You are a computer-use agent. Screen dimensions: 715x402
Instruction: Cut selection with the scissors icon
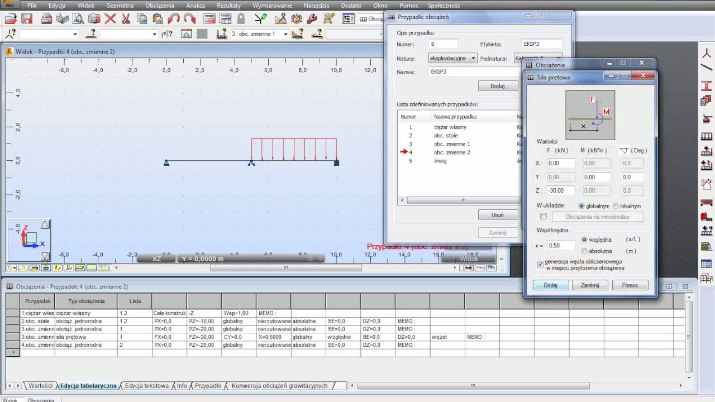tap(126, 18)
